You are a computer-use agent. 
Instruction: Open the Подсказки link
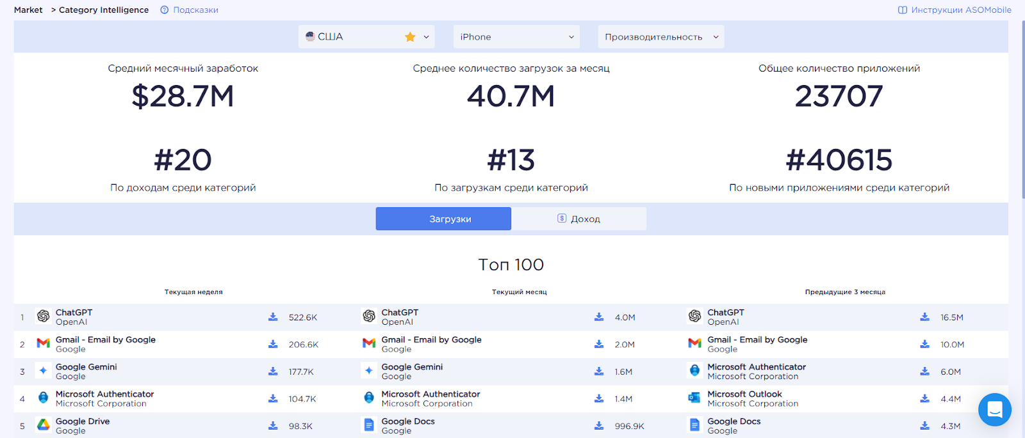click(x=196, y=10)
